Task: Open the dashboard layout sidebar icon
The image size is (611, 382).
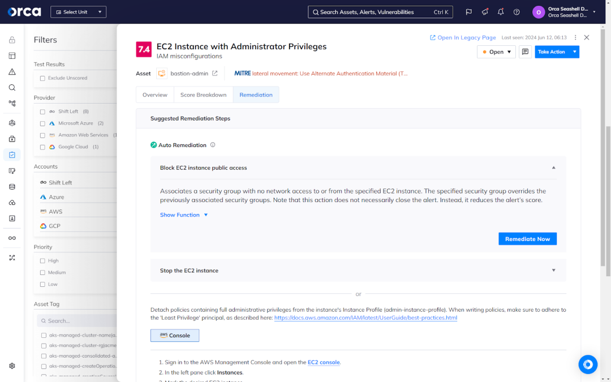Action: [x=12, y=55]
